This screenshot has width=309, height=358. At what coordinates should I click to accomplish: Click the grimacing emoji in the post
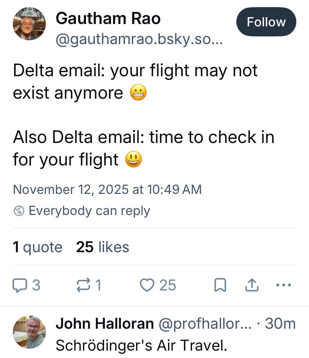click(138, 93)
